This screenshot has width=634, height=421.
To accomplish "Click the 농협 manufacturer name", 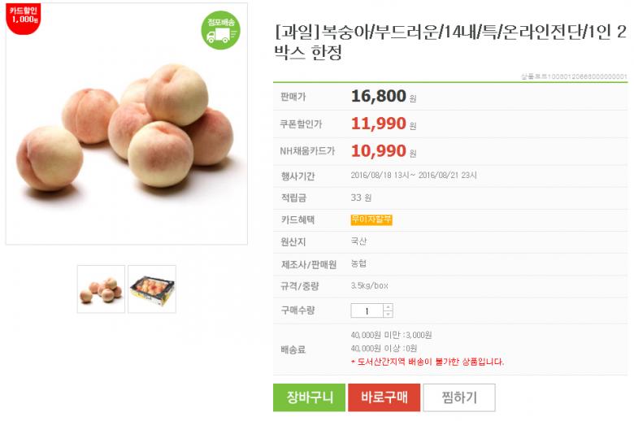I will (x=358, y=263).
